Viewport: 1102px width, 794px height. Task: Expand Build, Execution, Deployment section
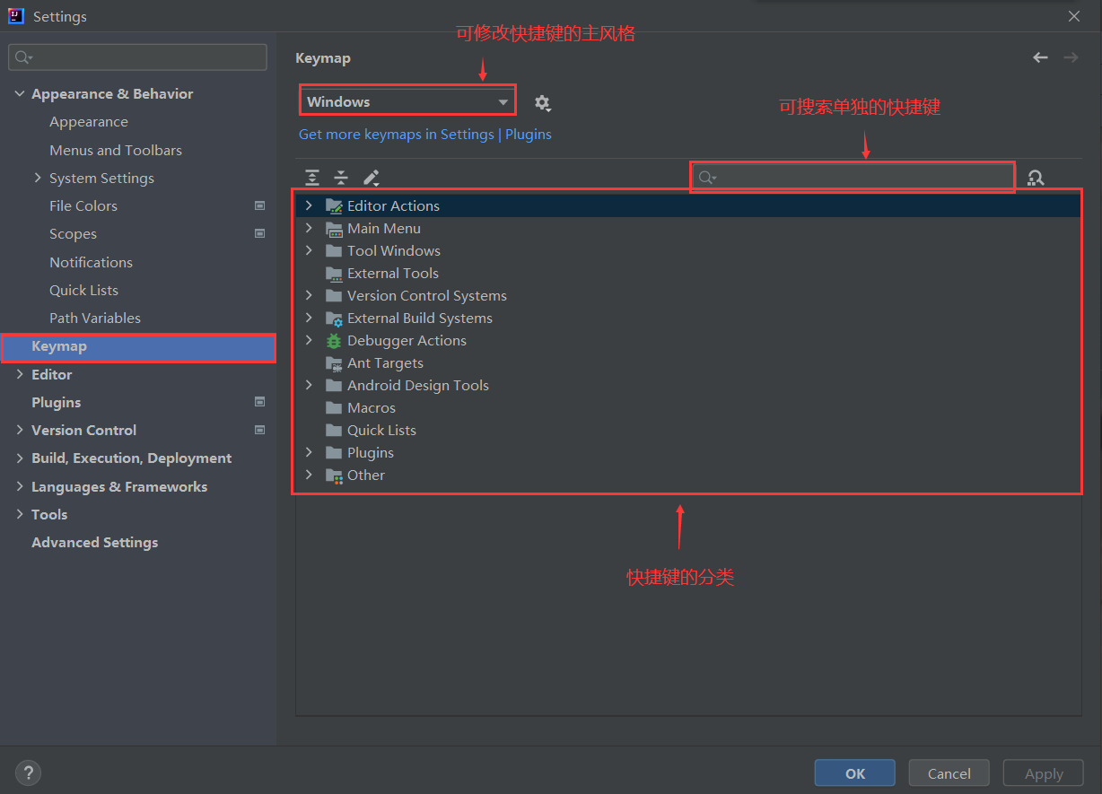click(20, 458)
